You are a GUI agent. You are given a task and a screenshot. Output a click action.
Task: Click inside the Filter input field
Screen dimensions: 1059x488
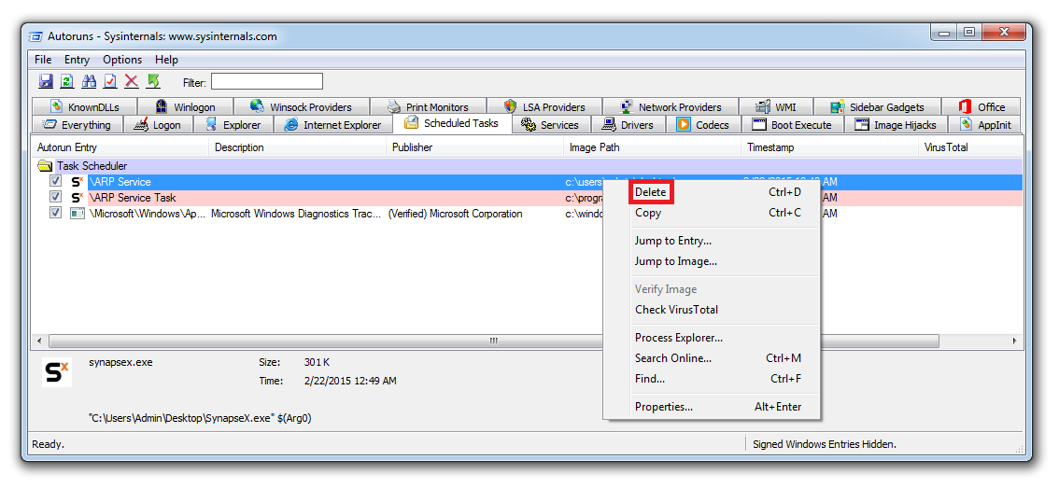(x=267, y=82)
